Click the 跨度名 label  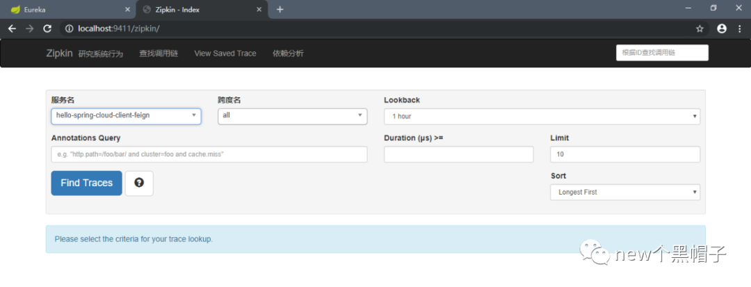(x=229, y=100)
